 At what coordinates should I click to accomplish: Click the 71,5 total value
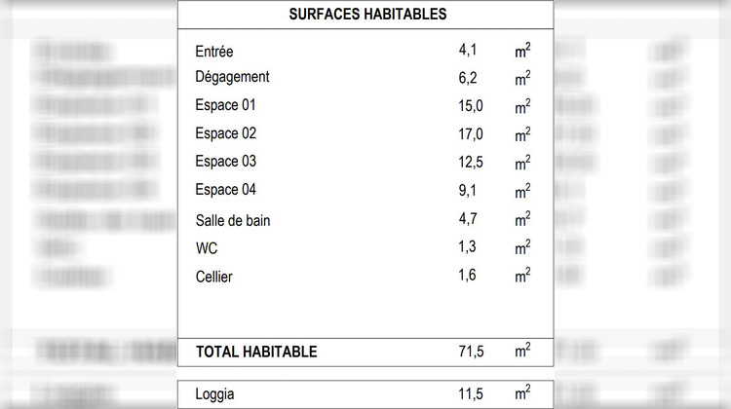(471, 352)
